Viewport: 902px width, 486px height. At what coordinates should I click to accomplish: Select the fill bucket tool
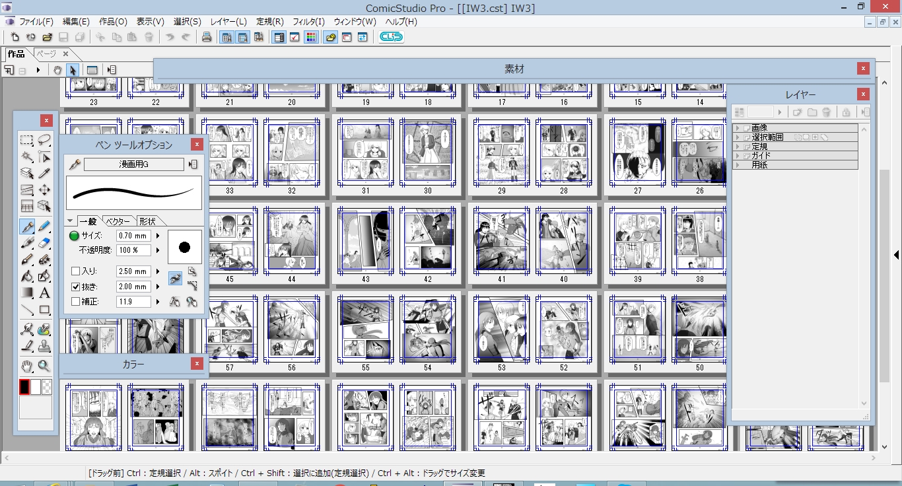[x=27, y=276]
